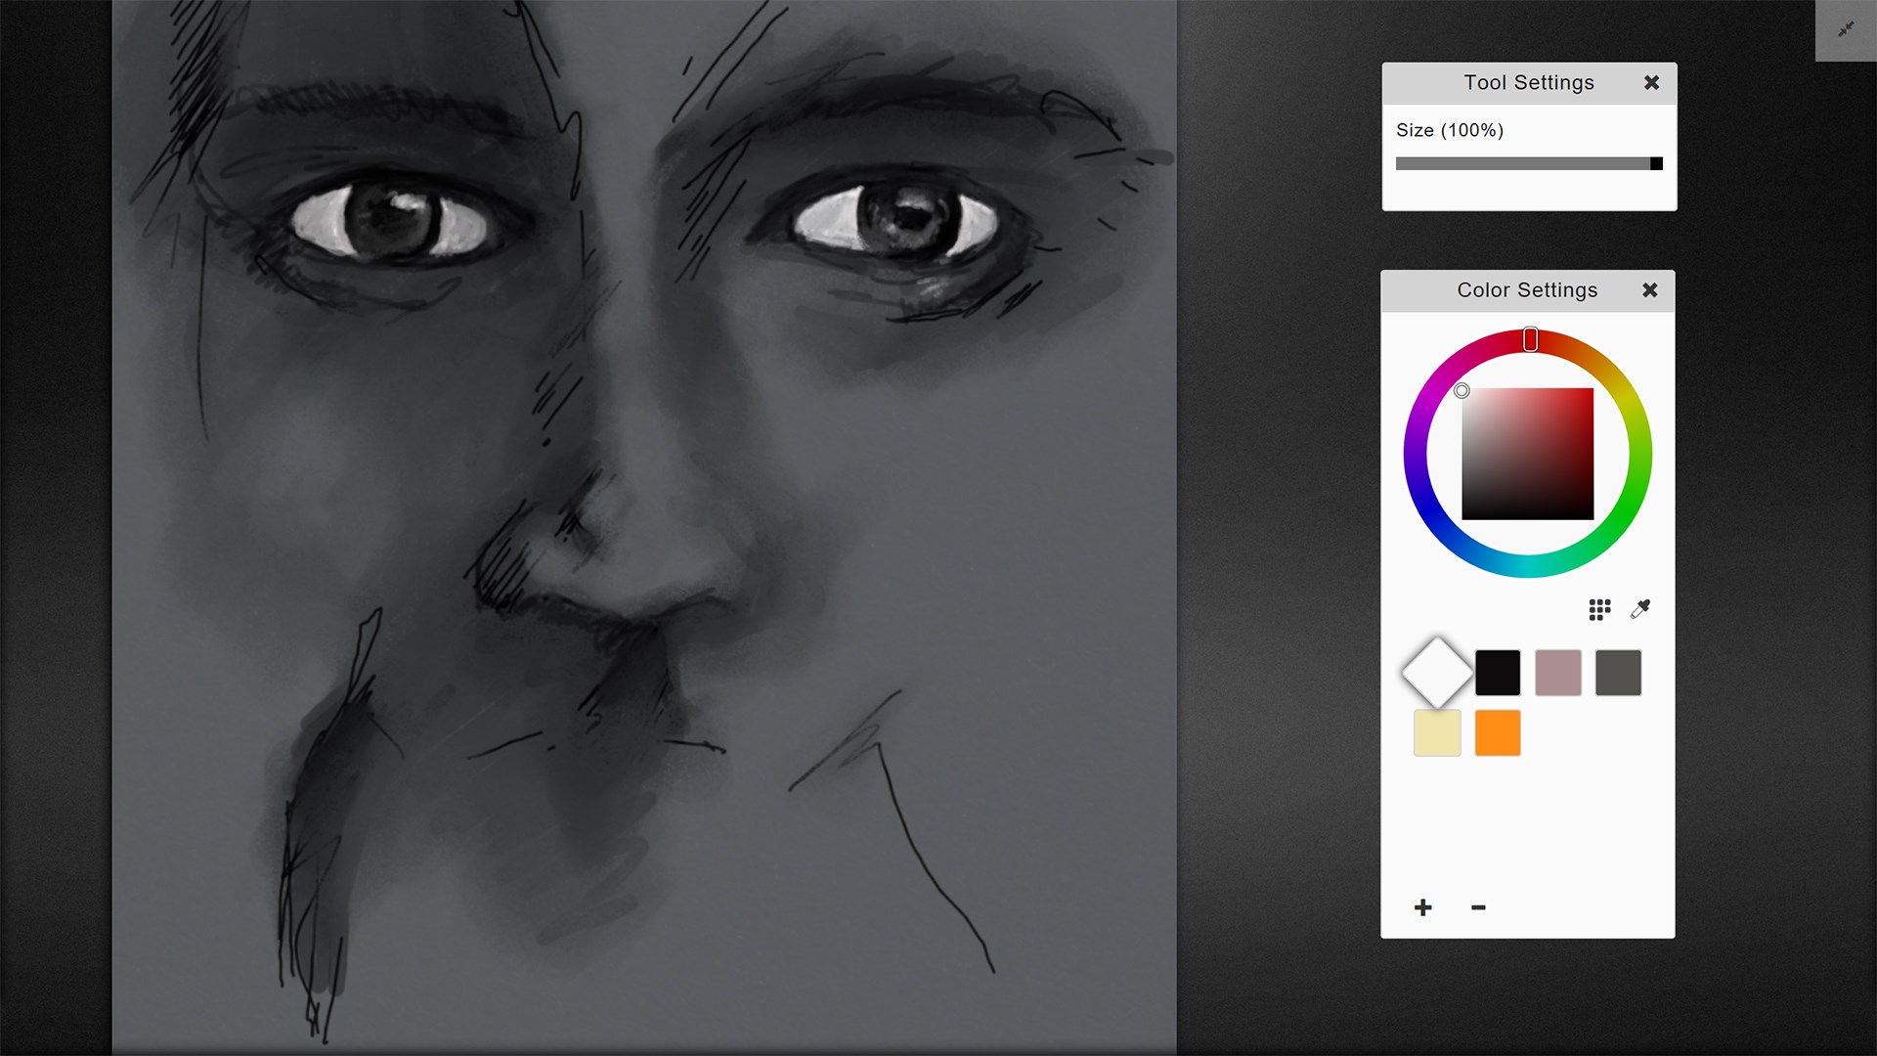This screenshot has height=1056, width=1877.
Task: Choose the orange color swatch
Action: coord(1497,732)
